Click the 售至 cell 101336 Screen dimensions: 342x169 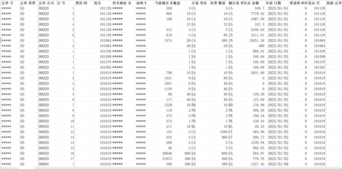(106, 51)
